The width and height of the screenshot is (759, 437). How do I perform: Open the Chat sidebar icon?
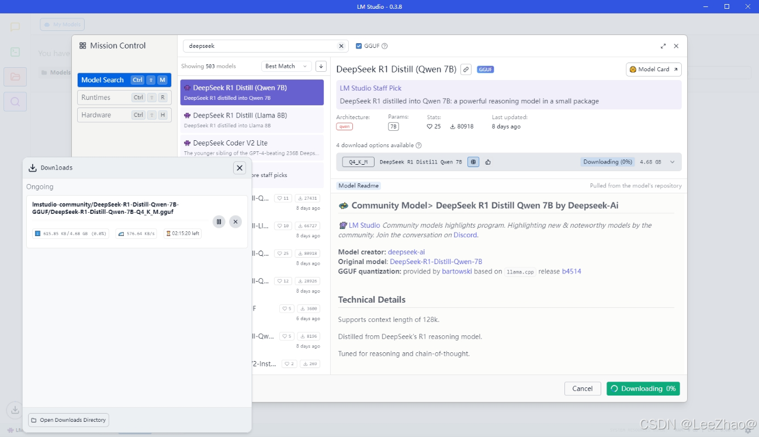point(15,27)
